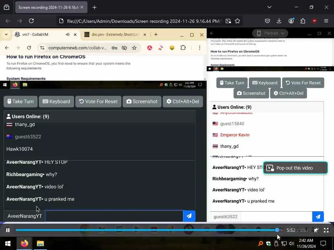Open a new Firefox tab with plus
Viewport: 334px width, 250px height.
pos(94,7)
